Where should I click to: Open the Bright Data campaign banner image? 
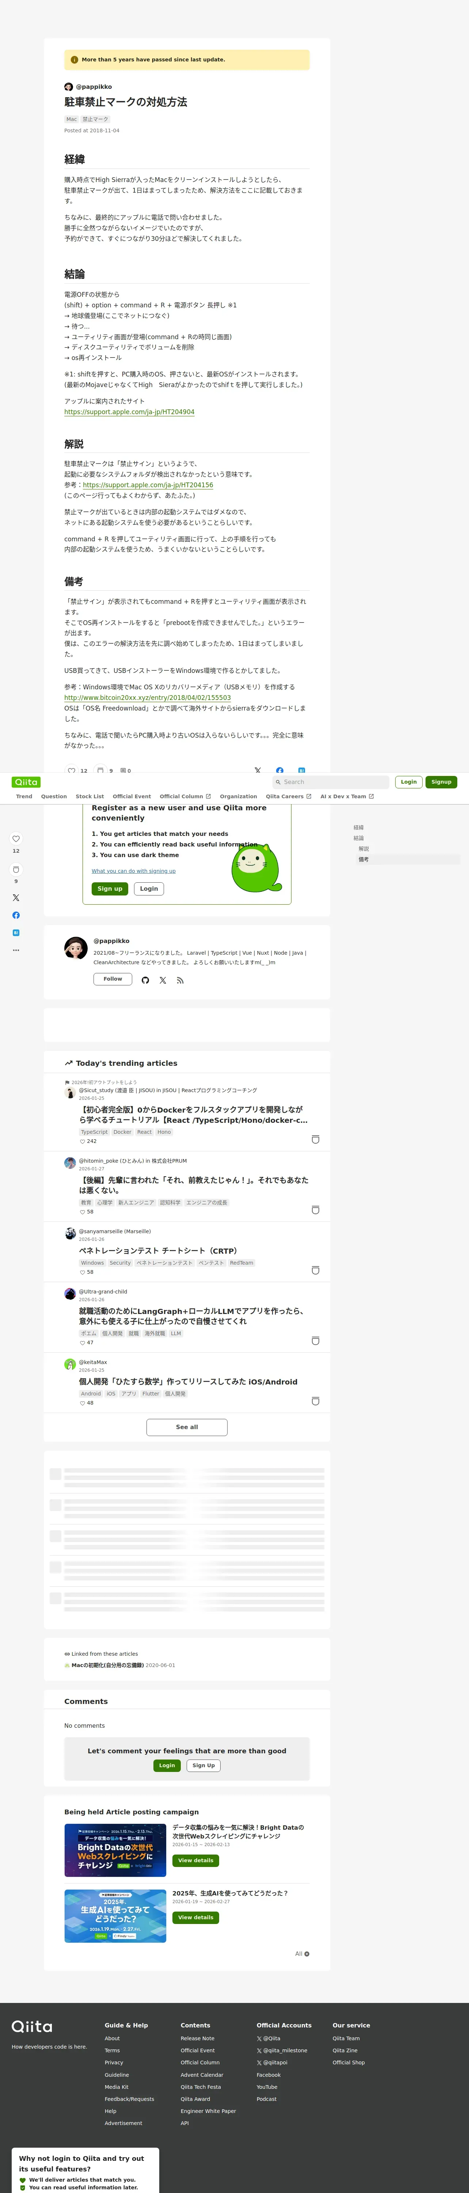115,1850
